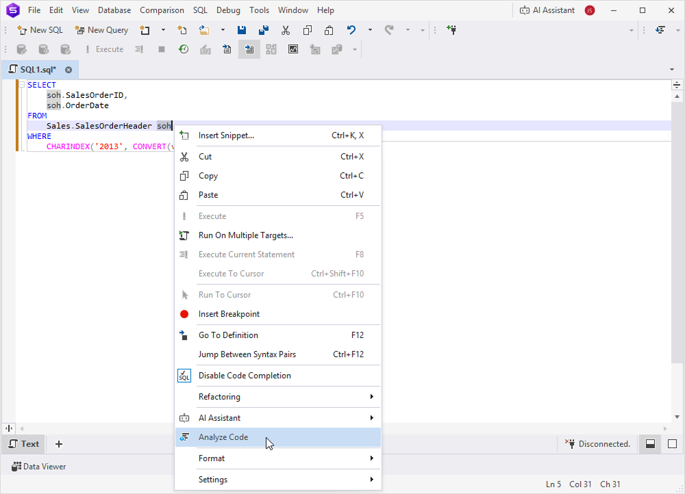Undo the last edit via Undo icon

click(350, 29)
